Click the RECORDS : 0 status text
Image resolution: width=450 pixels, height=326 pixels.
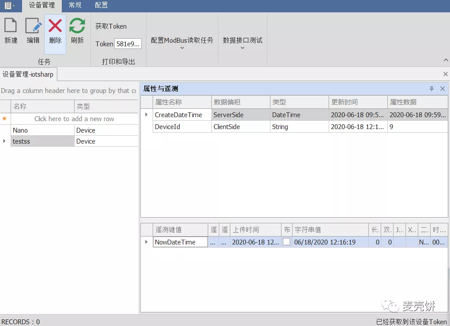pyautogui.click(x=21, y=322)
